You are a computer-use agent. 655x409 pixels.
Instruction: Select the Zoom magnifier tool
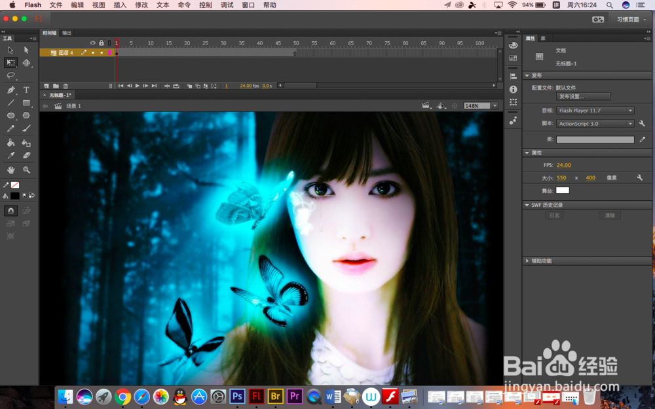pos(26,170)
